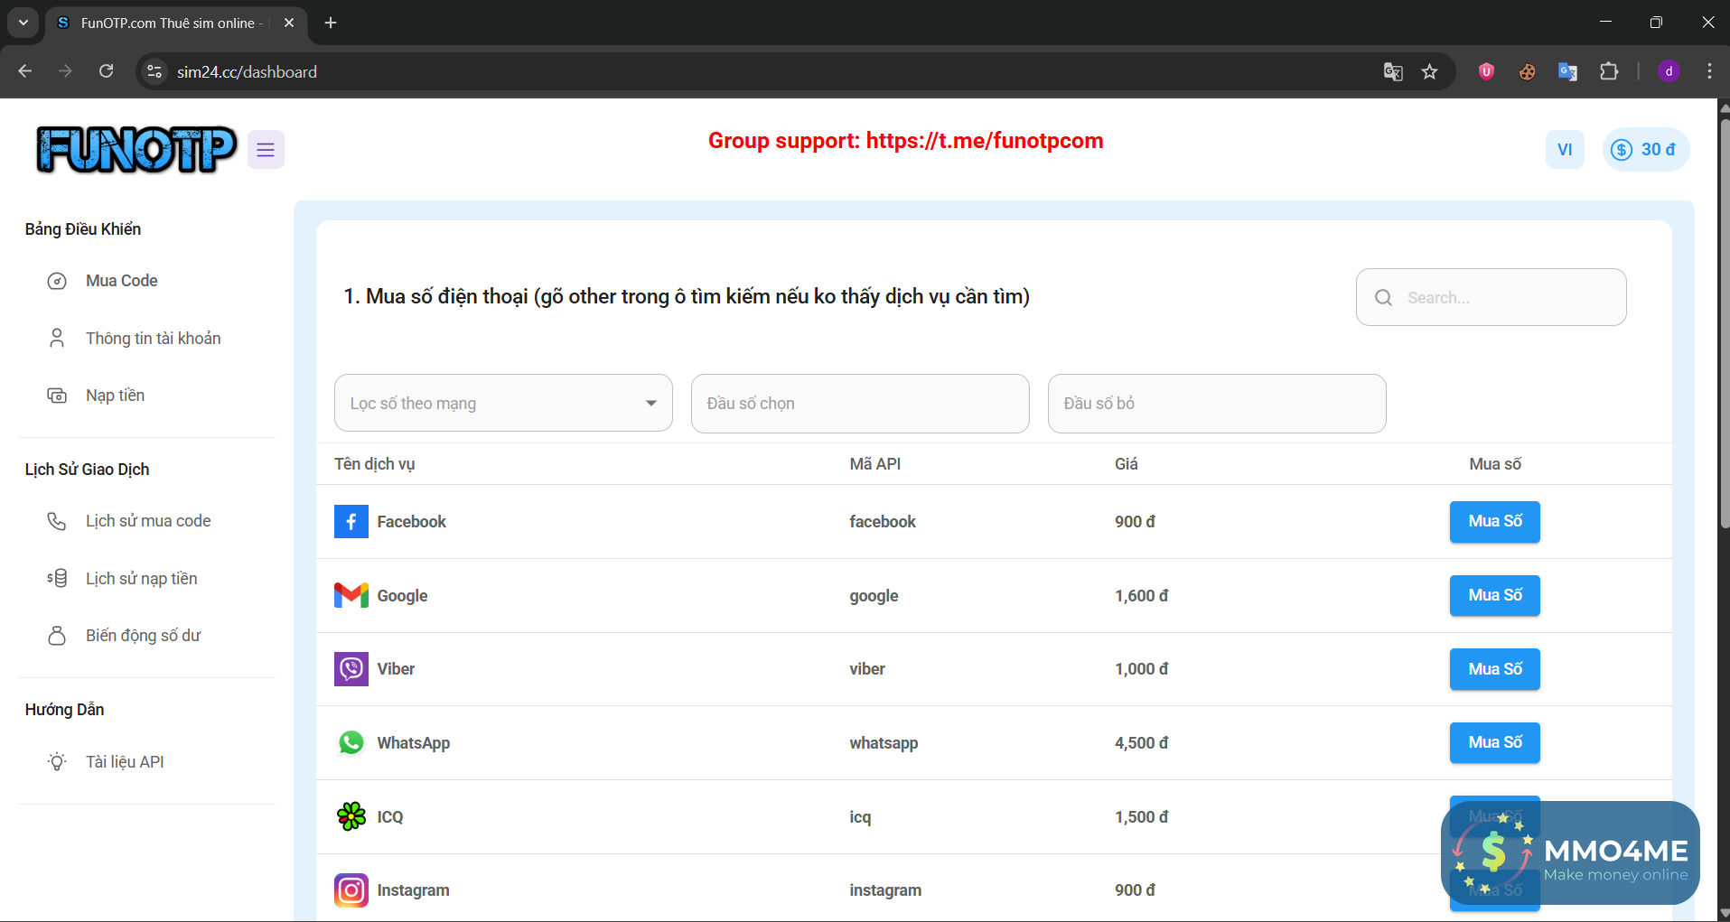Click the service Search box
The image size is (1730, 922).
(1504, 298)
